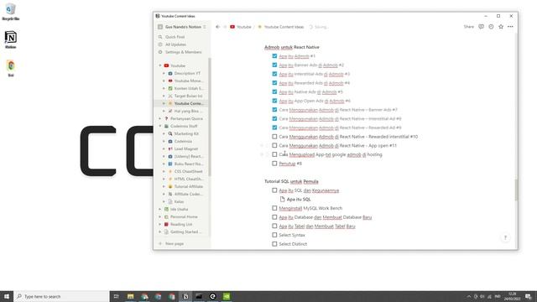This screenshot has width=537, height=302.
Task: Uncheck 'Apa itu Interstitial Ads di Admob #3'
Action: 274,74
